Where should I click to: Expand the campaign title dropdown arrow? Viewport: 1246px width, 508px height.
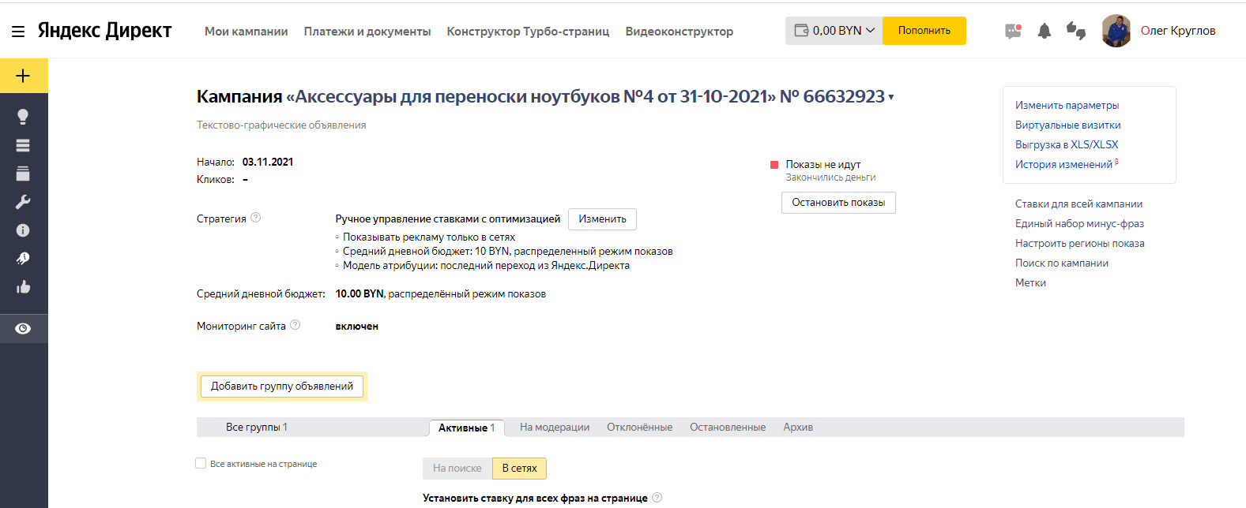891,97
